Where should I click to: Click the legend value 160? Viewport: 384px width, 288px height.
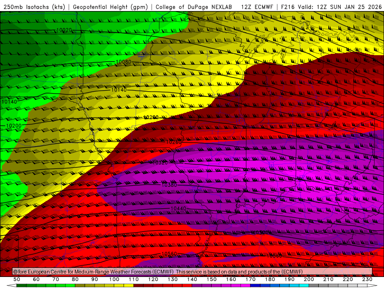pos(231,279)
